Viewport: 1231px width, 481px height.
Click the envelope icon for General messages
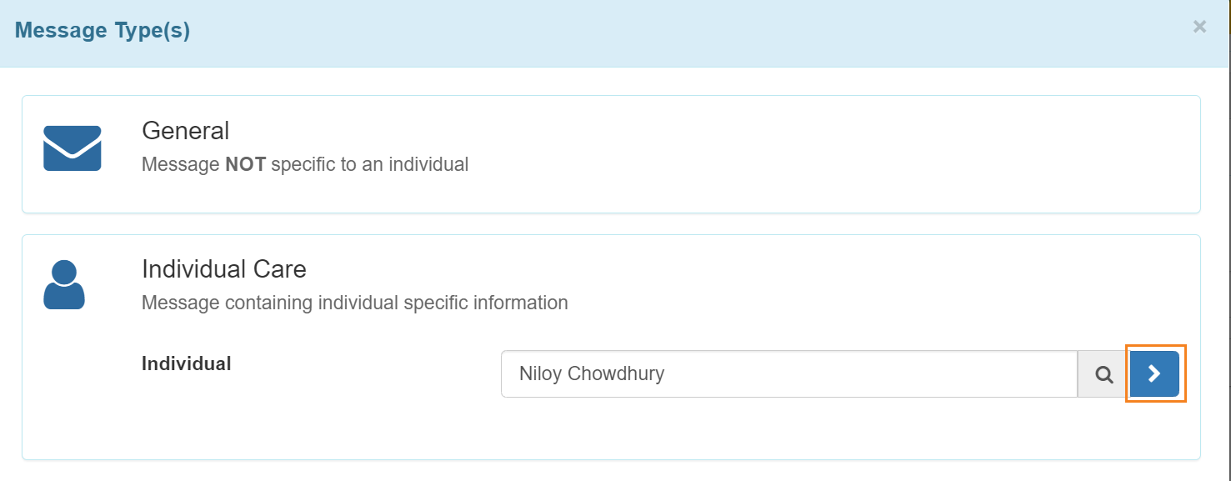[x=73, y=148]
